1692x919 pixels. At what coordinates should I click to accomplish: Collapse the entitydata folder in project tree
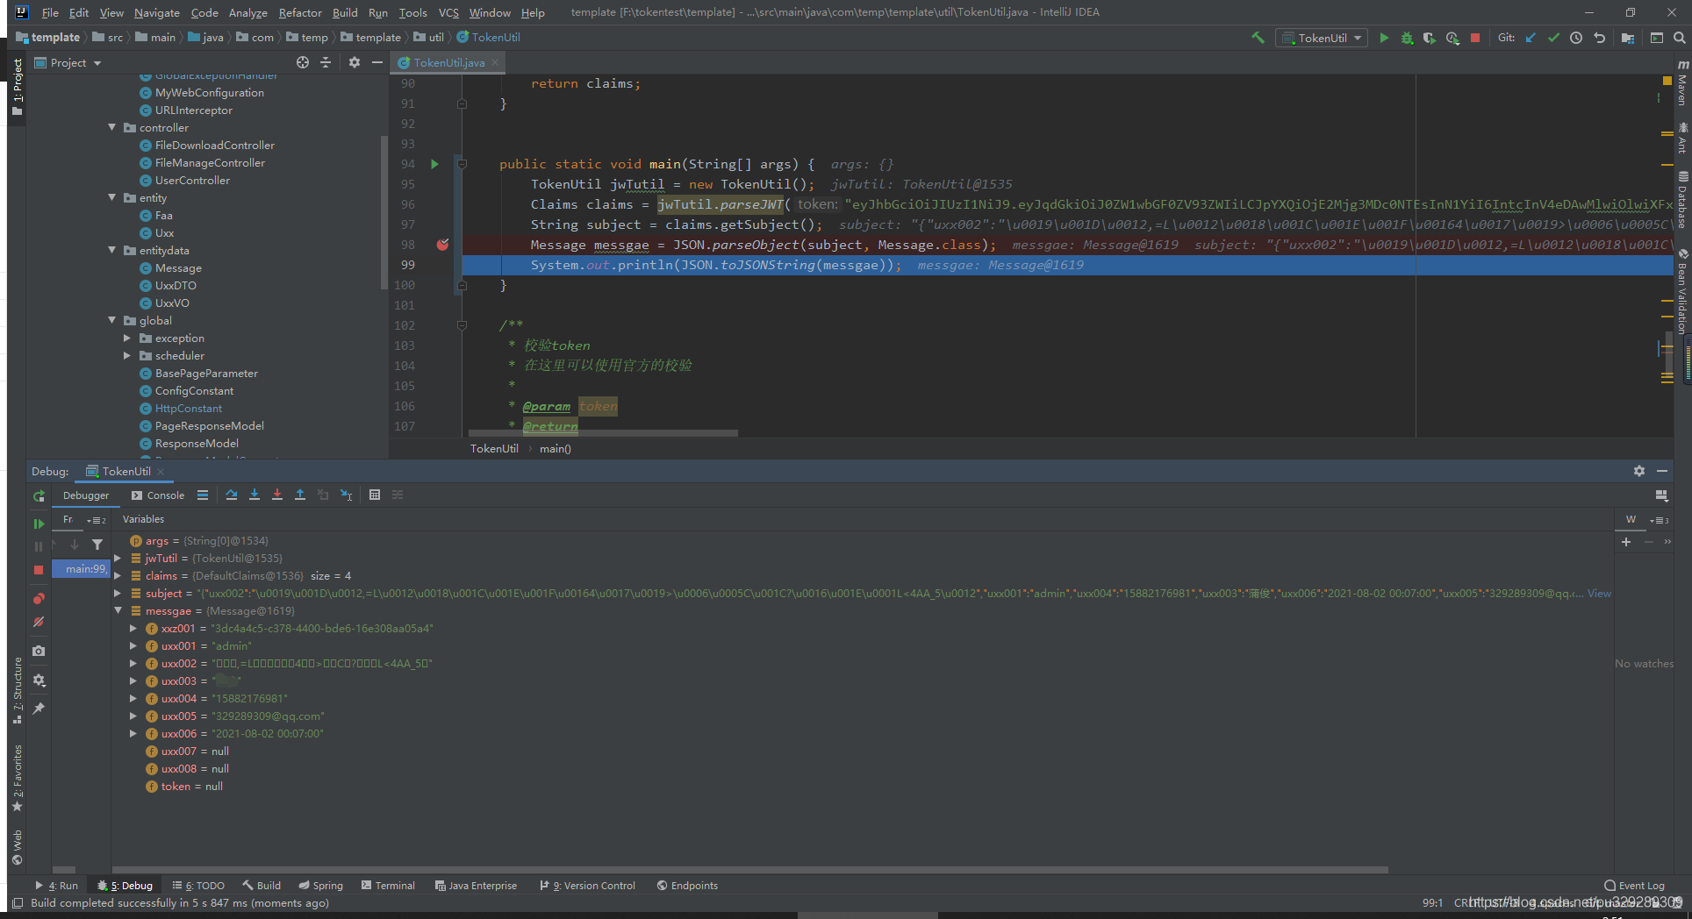click(x=112, y=251)
